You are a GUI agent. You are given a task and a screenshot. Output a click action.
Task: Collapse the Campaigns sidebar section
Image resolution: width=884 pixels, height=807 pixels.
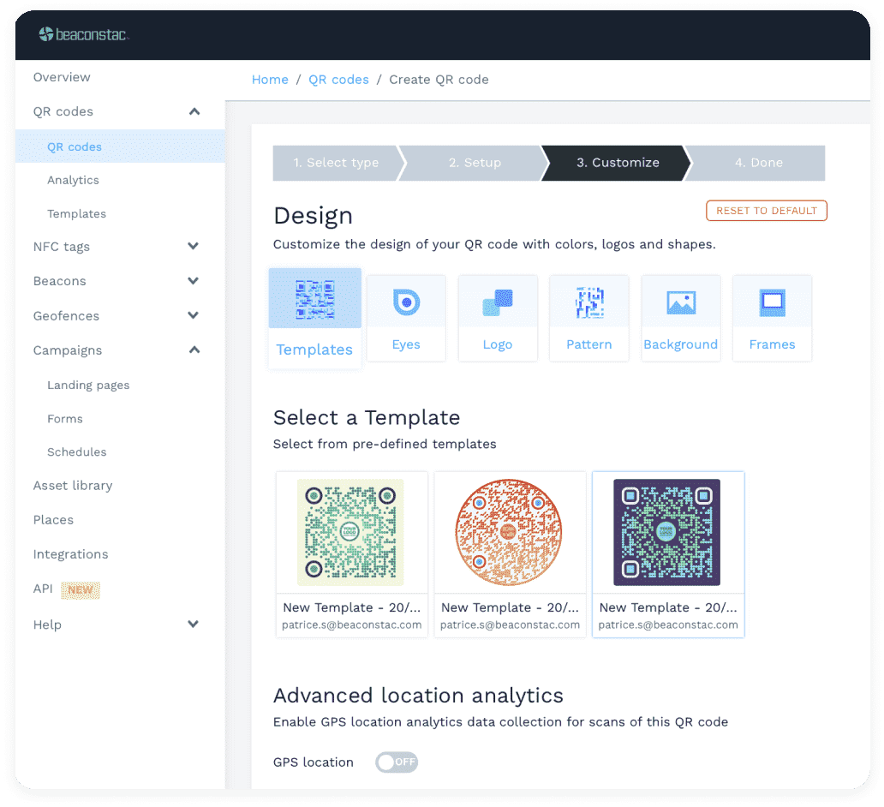194,350
